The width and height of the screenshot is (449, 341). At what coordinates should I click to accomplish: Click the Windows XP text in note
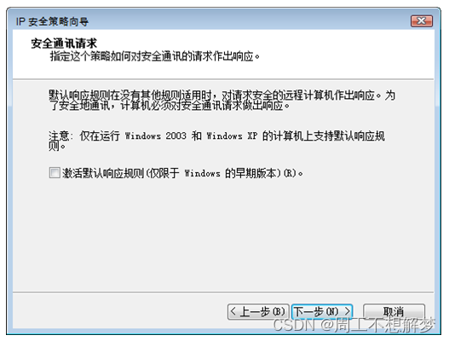(232, 136)
